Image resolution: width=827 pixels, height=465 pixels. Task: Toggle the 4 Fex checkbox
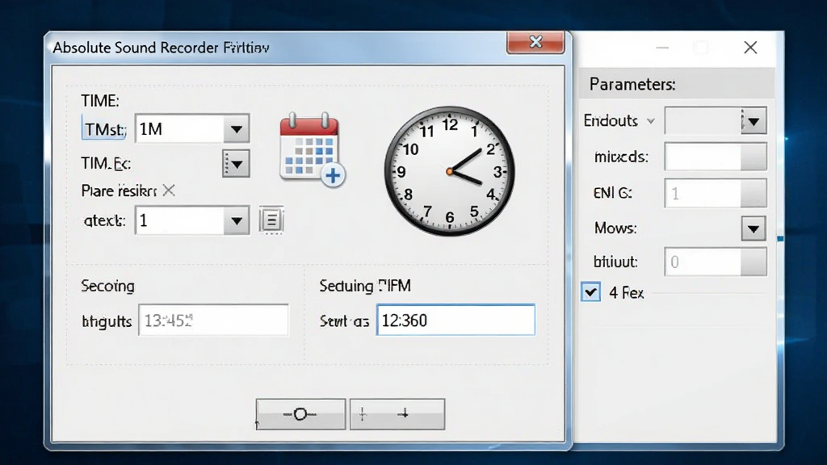pyautogui.click(x=590, y=292)
